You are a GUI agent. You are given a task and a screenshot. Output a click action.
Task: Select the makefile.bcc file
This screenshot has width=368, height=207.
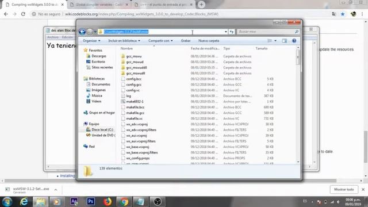click(x=135, y=108)
